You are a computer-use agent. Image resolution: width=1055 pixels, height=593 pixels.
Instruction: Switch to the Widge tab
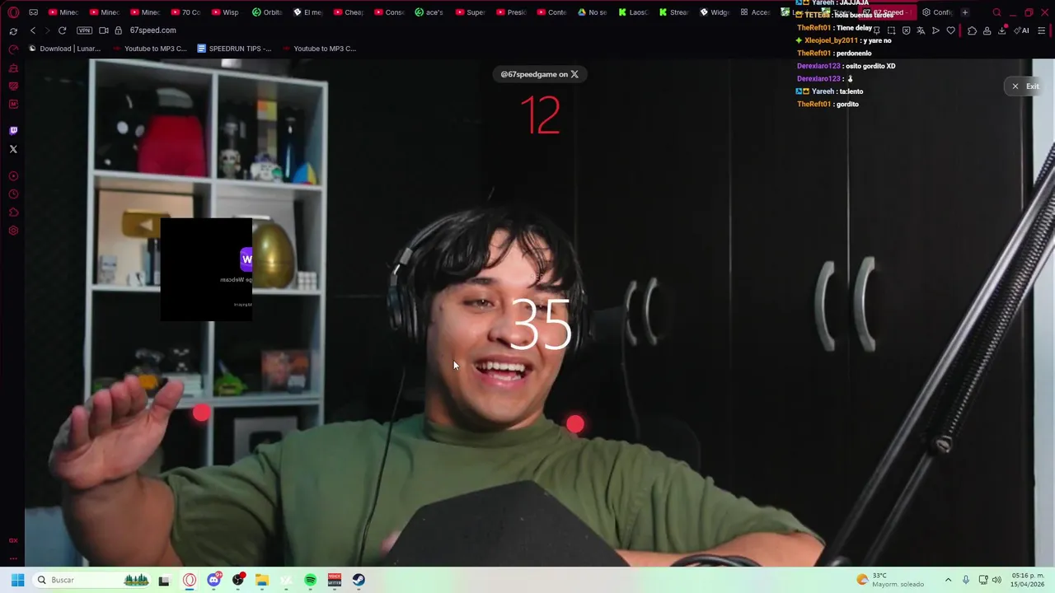point(715,12)
